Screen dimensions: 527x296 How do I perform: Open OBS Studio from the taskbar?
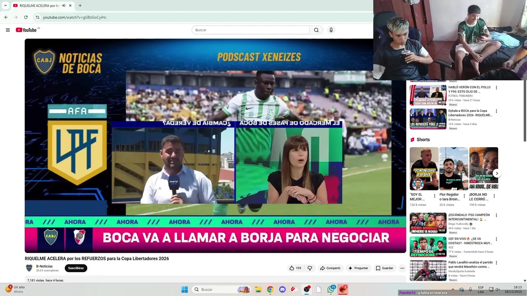pos(307,289)
